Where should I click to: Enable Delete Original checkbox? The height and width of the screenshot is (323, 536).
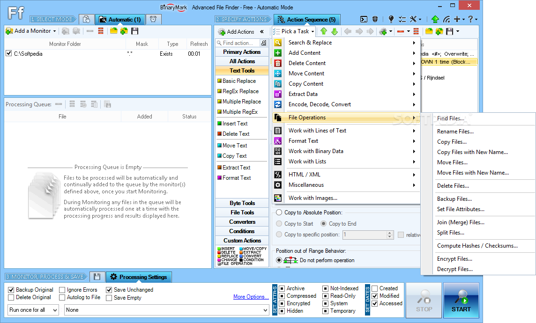click(11, 297)
